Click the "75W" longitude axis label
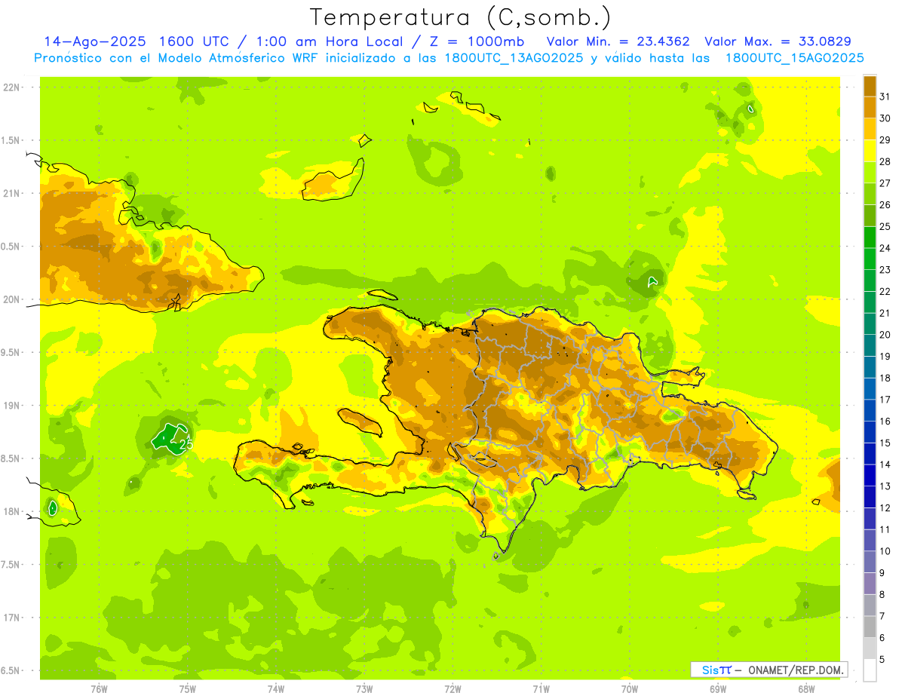This screenshot has width=905, height=699. pyautogui.click(x=187, y=688)
